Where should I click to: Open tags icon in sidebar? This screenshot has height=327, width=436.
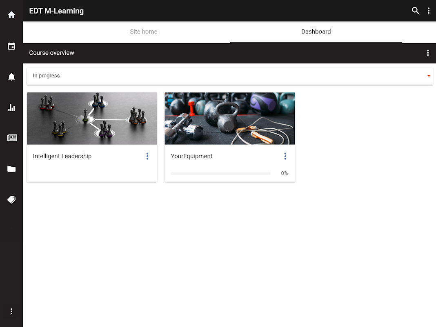[x=11, y=199]
